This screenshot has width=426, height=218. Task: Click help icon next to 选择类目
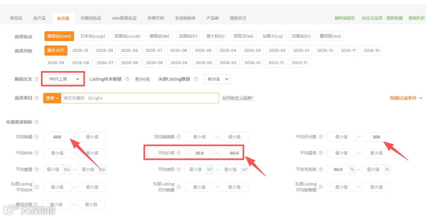coord(37,98)
